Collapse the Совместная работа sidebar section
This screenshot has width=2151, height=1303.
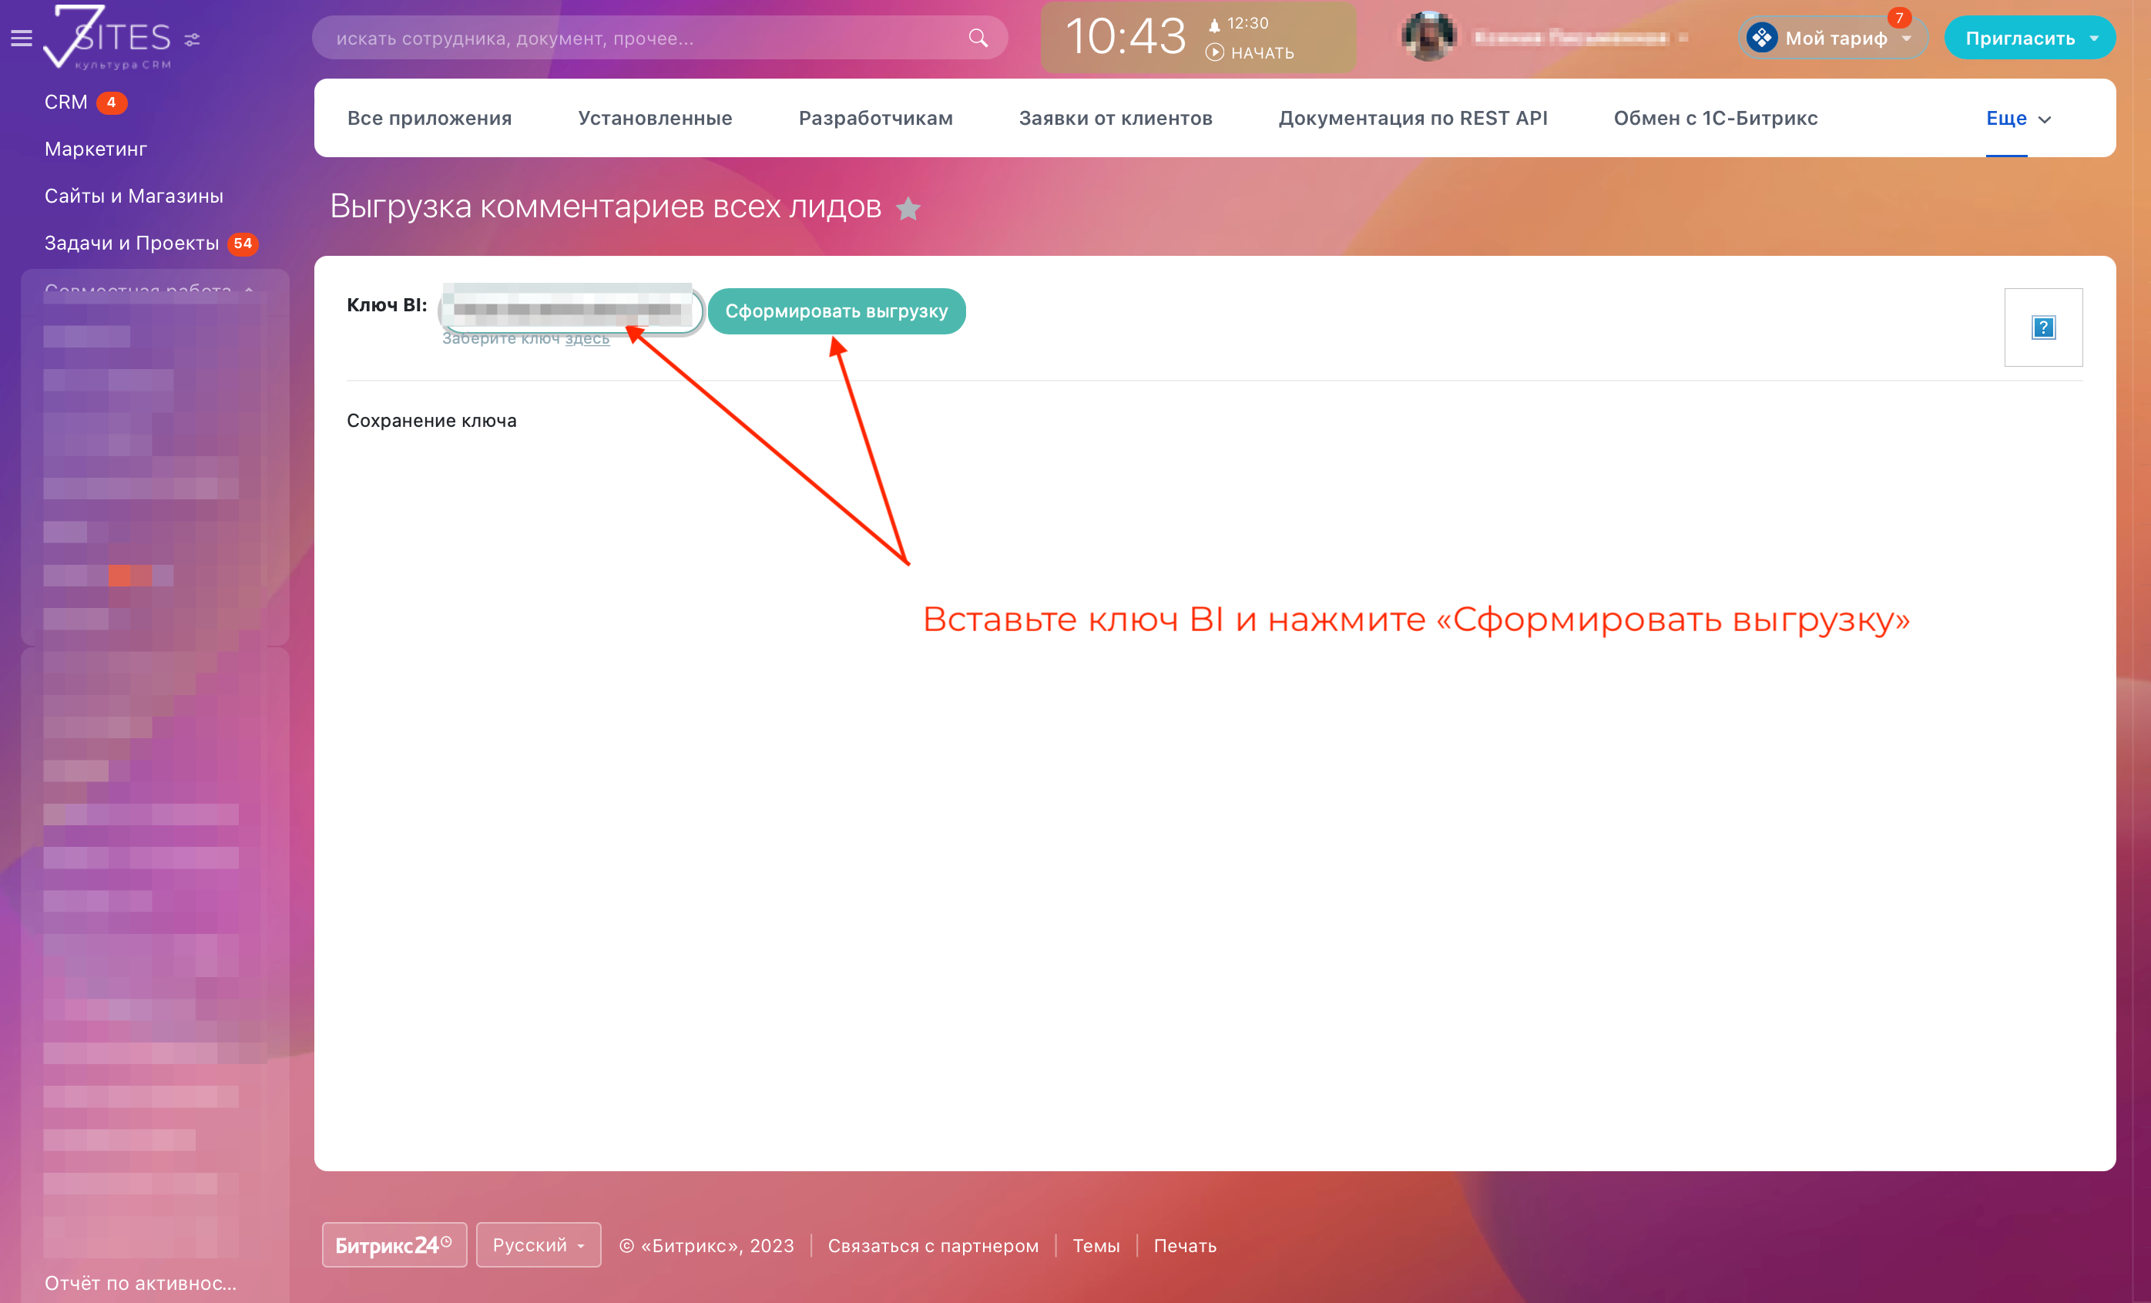coord(249,289)
